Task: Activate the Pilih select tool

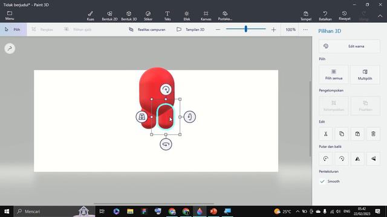Action: (13, 30)
